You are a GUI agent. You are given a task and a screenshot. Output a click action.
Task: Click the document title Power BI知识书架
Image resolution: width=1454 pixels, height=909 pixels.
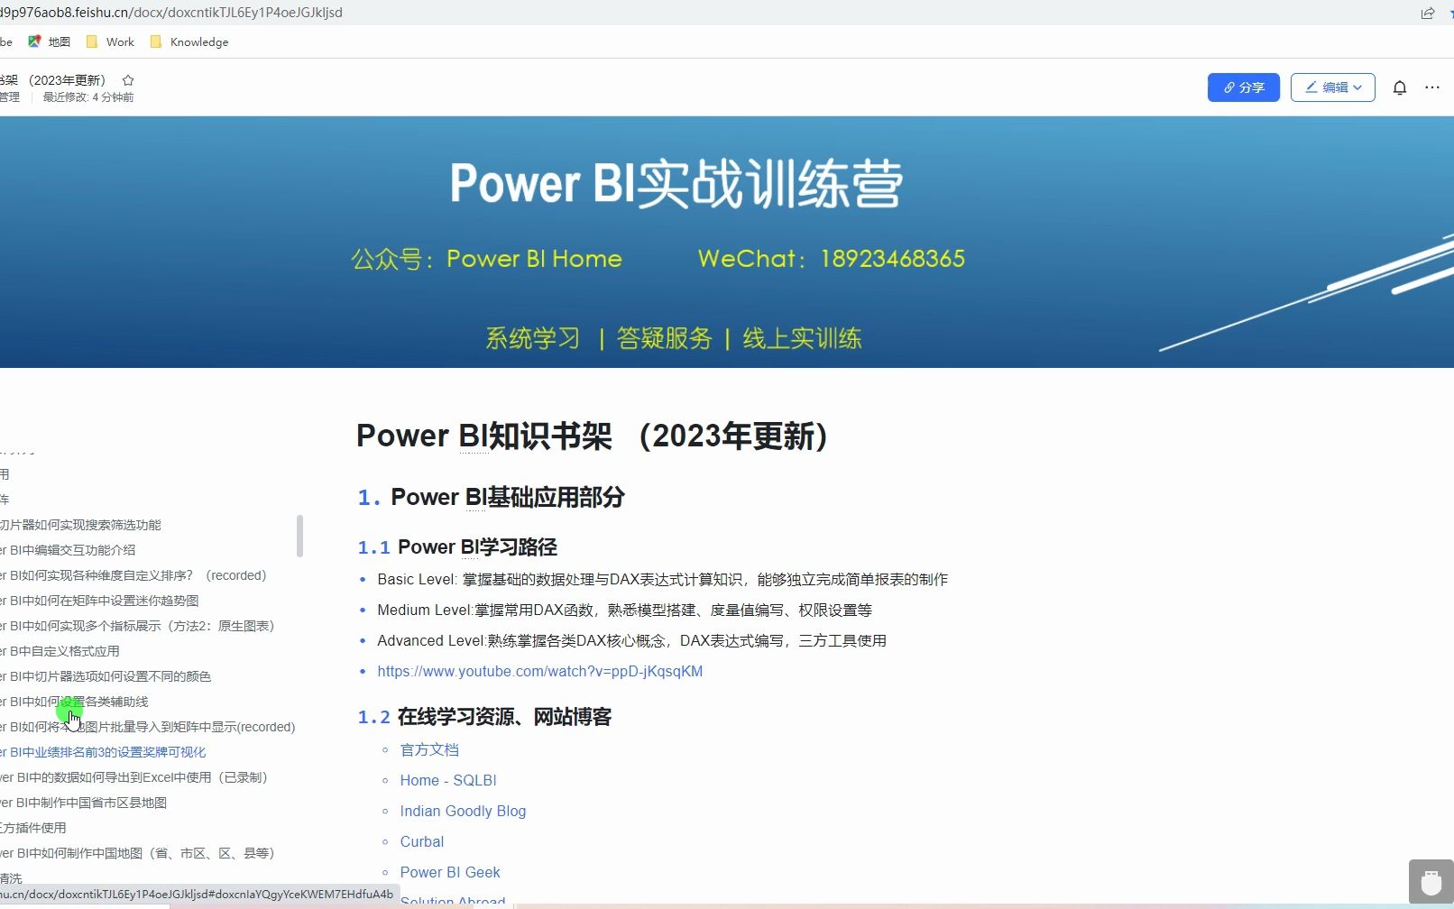[593, 436]
